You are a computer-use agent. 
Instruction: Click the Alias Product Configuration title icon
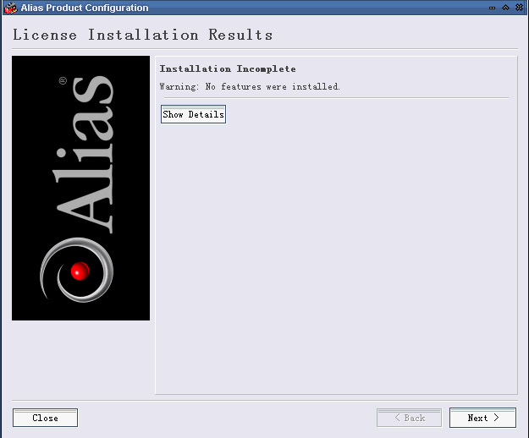pyautogui.click(x=10, y=8)
